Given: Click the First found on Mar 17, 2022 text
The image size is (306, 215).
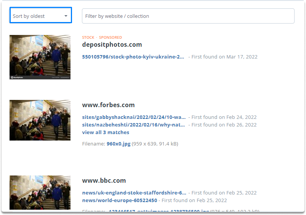Looking at the screenshot, I should (x=224, y=57).
